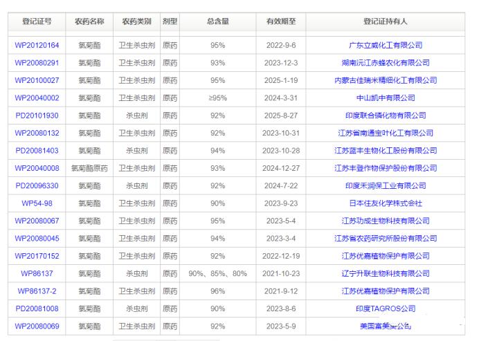This screenshot has height=341, width=479.
Task: Click the 总含量 column header
Action: tap(218, 21)
